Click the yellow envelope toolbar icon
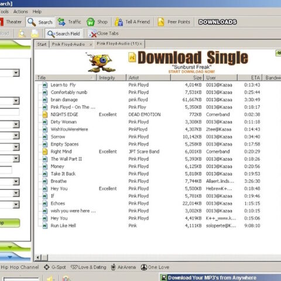The image size is (281, 281). (x=35, y=33)
